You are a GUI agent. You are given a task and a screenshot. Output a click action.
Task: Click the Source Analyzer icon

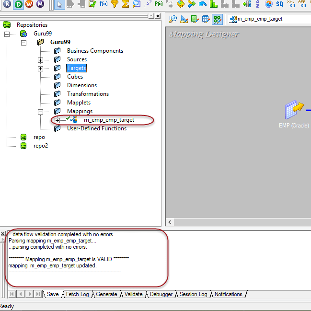click(x=173, y=19)
